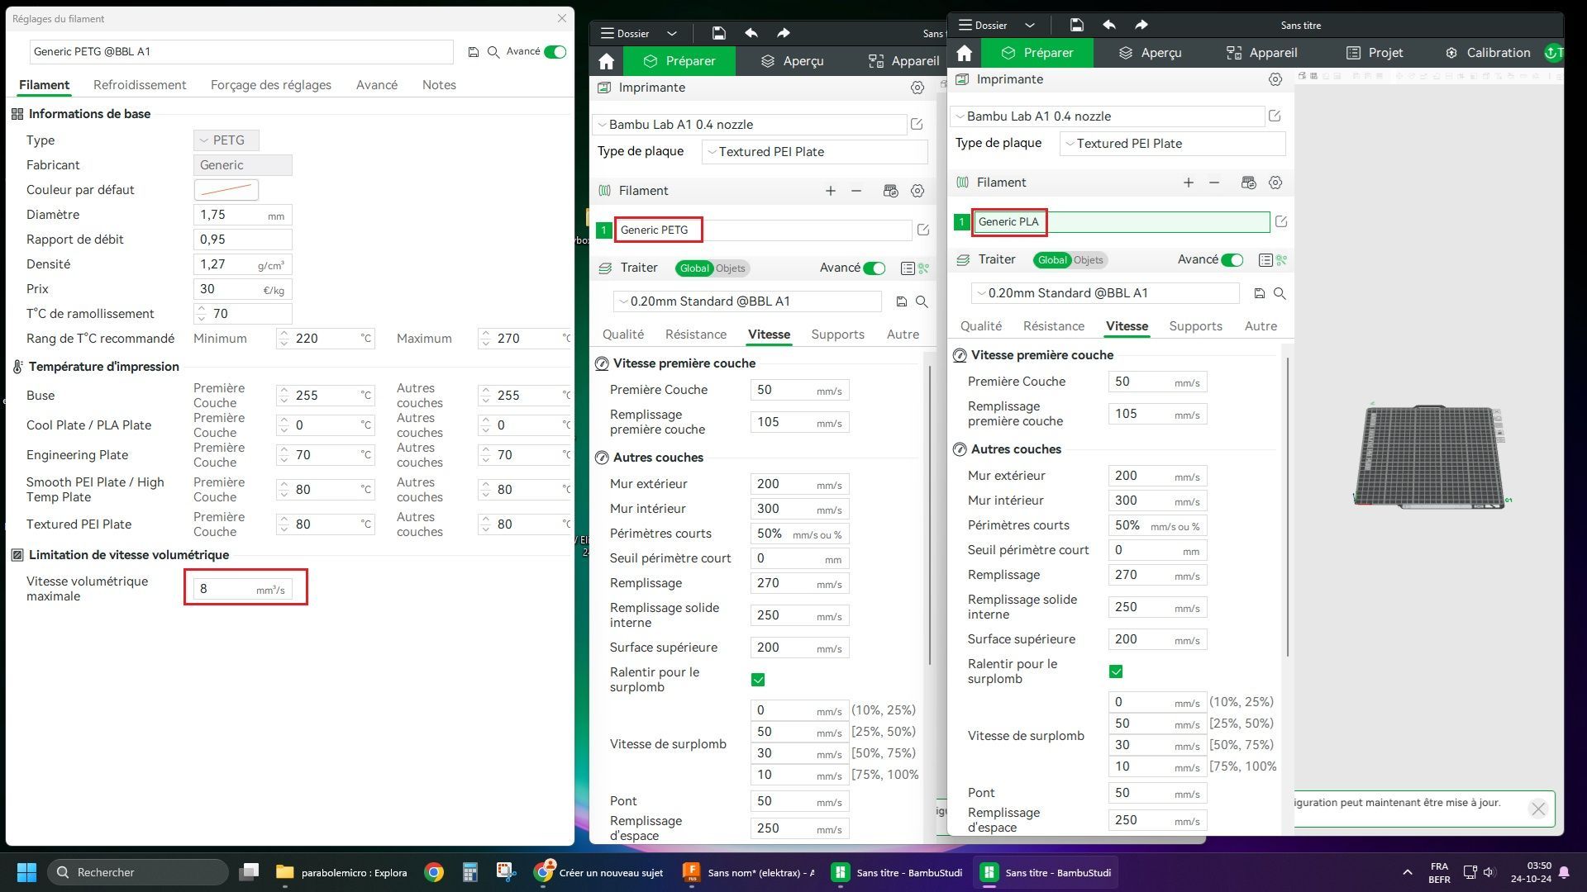
Task: Click add filament plus icon in right window
Action: pos(1188,183)
